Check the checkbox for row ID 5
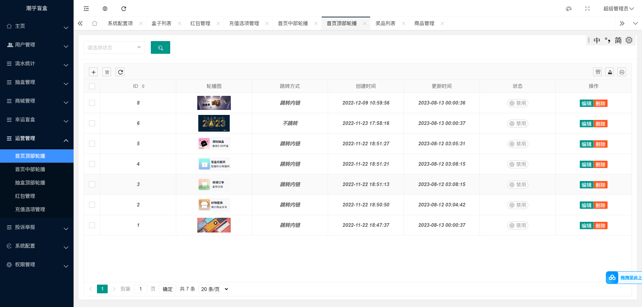This screenshot has height=307, width=642. (92, 144)
